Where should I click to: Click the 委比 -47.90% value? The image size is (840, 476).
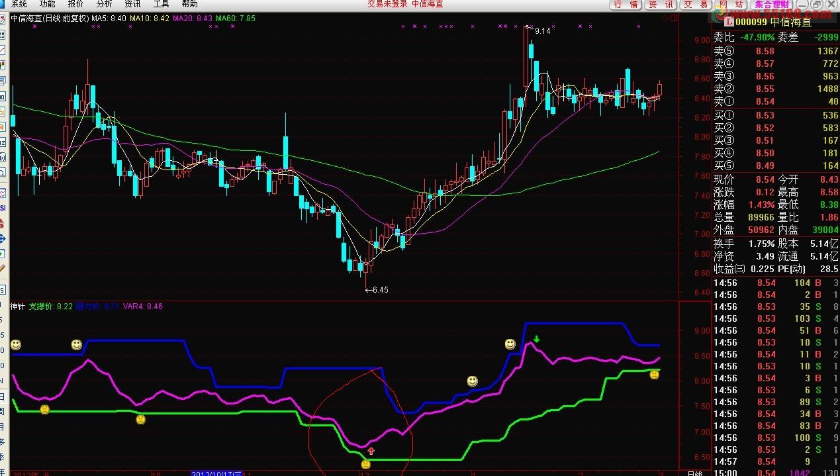(757, 37)
